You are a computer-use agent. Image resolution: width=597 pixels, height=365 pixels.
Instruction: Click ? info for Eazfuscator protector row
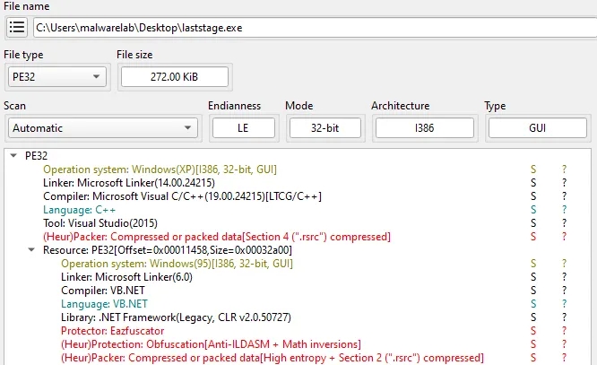pos(564,331)
